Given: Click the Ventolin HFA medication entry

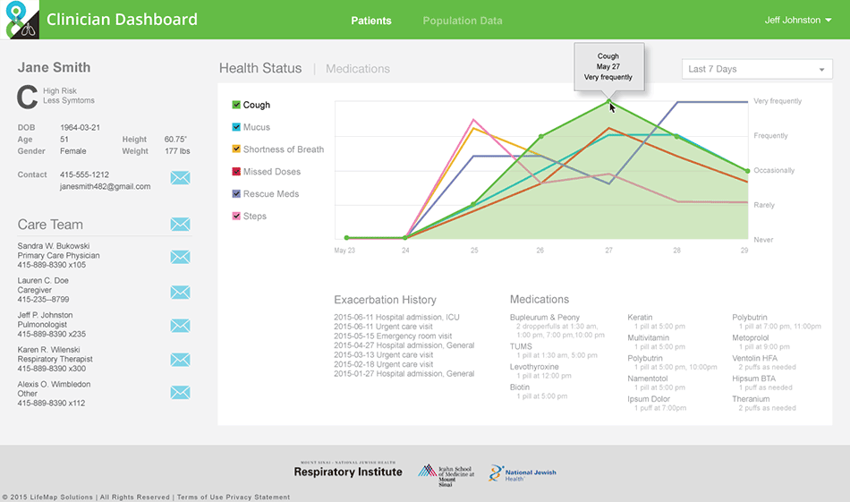Looking at the screenshot, I should [754, 358].
